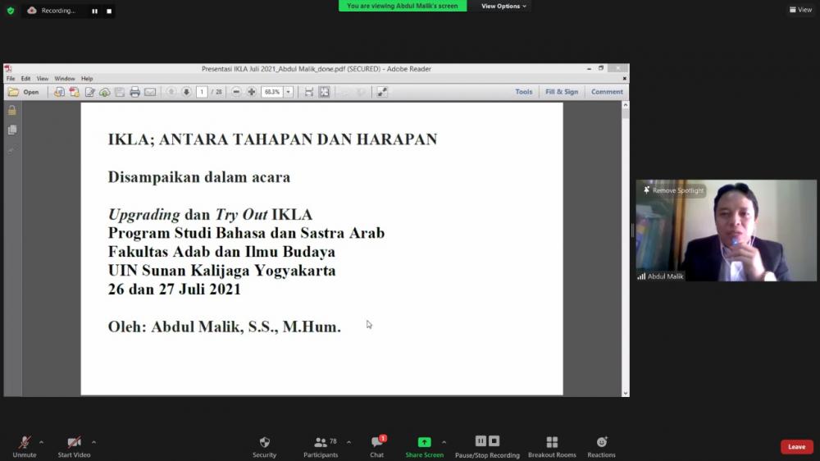Open the Chat panel
820x461 pixels.
376,445
